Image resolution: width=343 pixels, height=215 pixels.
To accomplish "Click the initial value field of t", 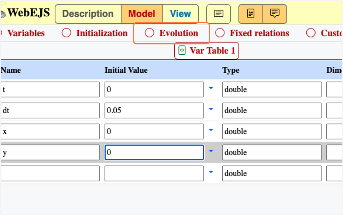I will pos(154,89).
